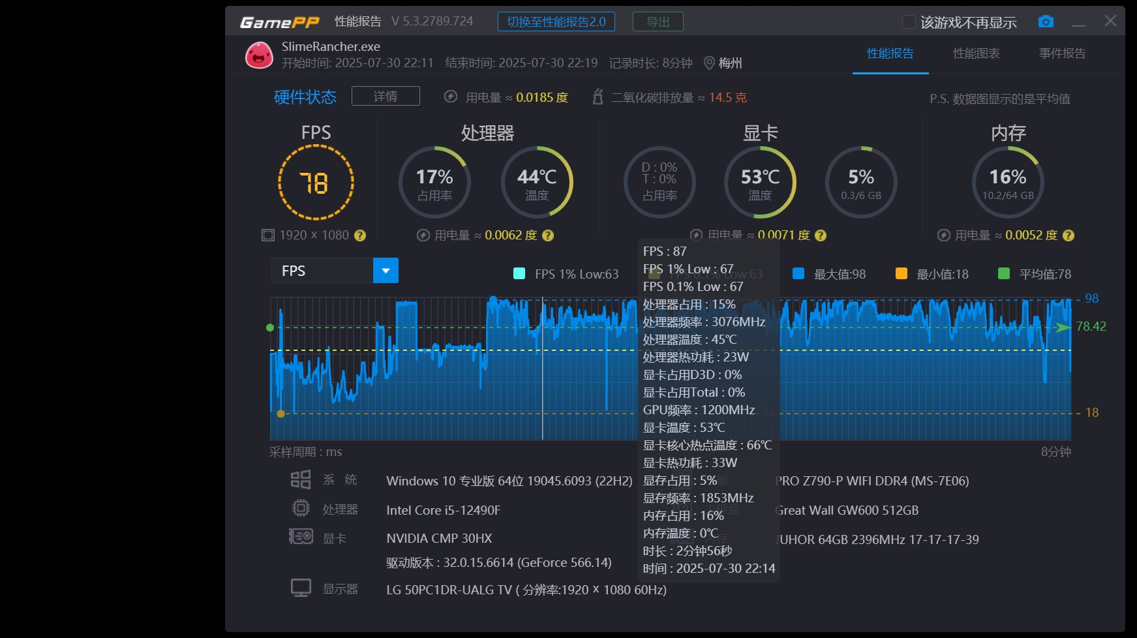
Task: Click the GamePP logo
Action: (x=280, y=22)
